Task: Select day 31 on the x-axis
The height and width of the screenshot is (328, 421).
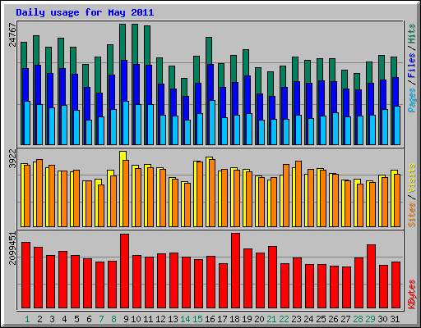Action: (x=395, y=319)
